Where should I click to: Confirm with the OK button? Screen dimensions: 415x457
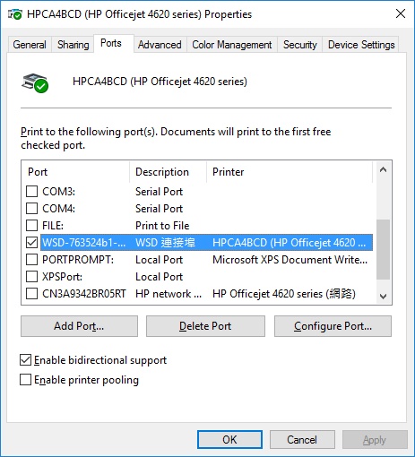pos(229,439)
